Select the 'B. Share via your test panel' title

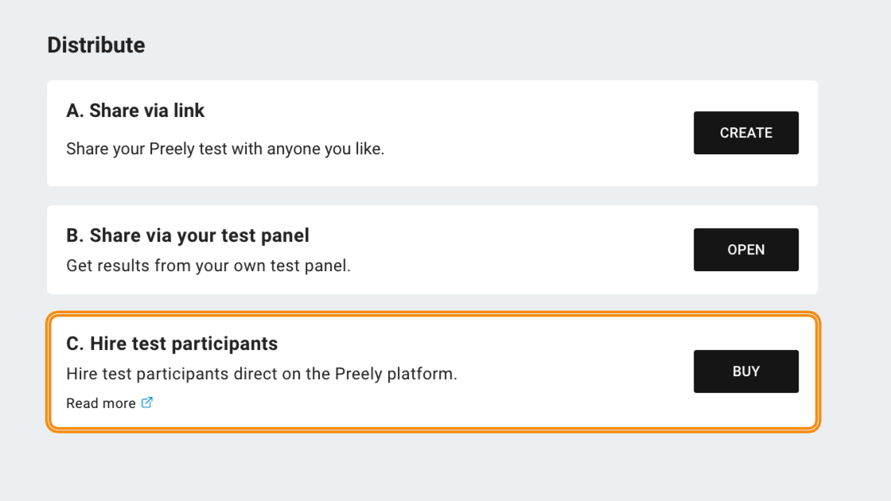click(188, 235)
